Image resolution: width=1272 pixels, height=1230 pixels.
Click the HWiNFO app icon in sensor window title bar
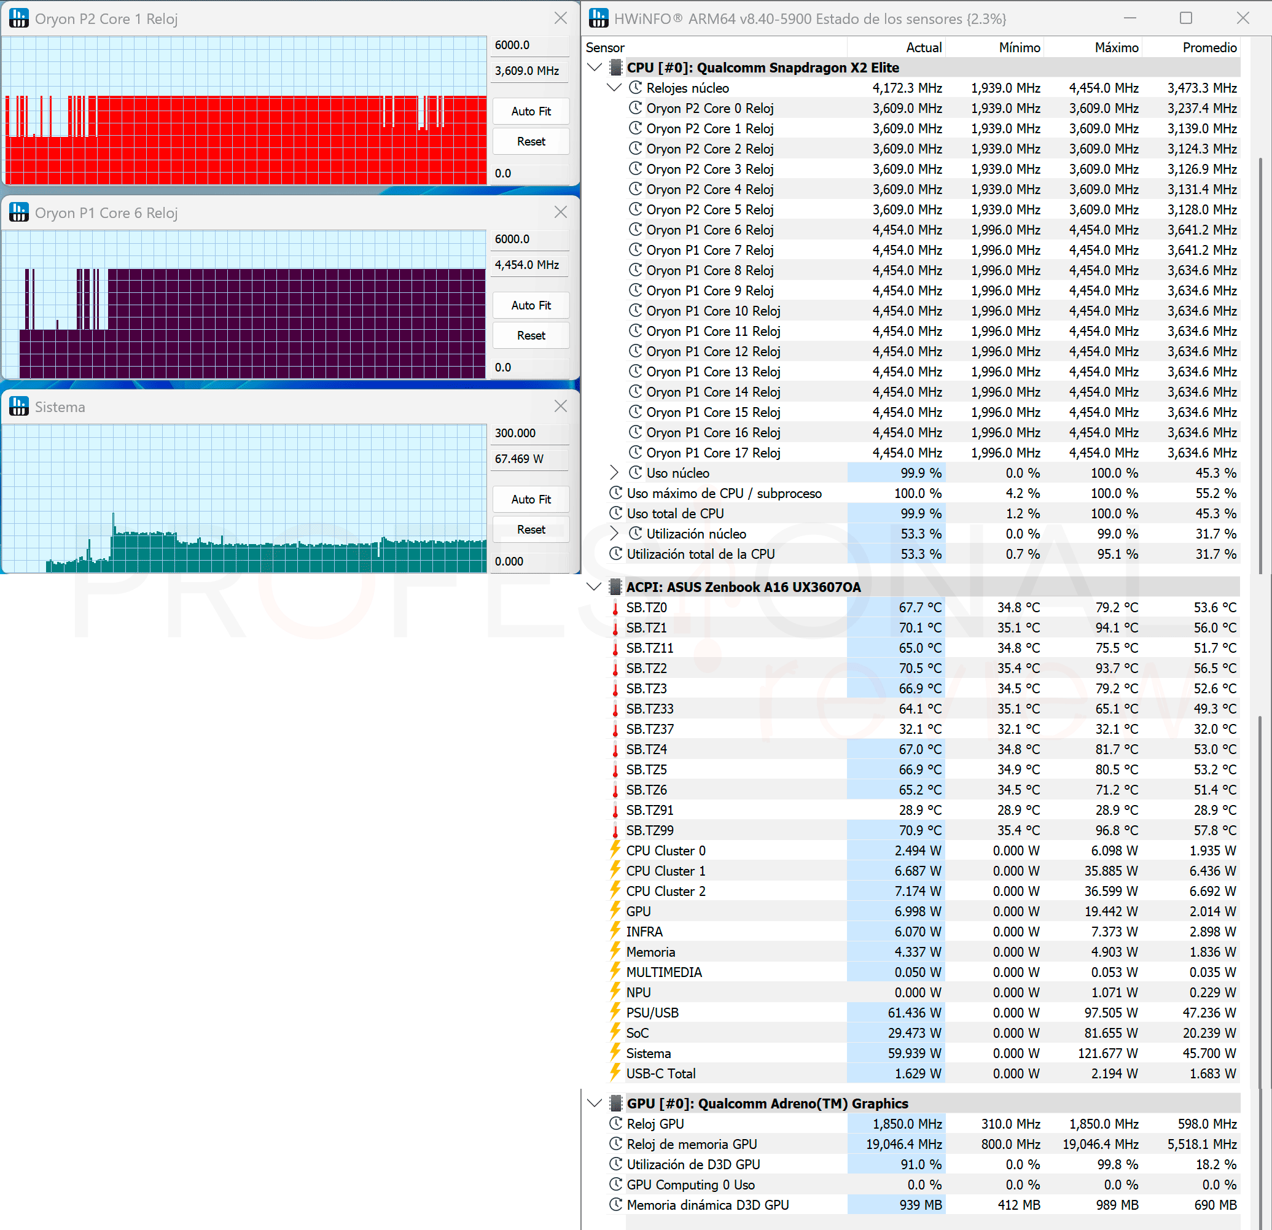coord(598,18)
